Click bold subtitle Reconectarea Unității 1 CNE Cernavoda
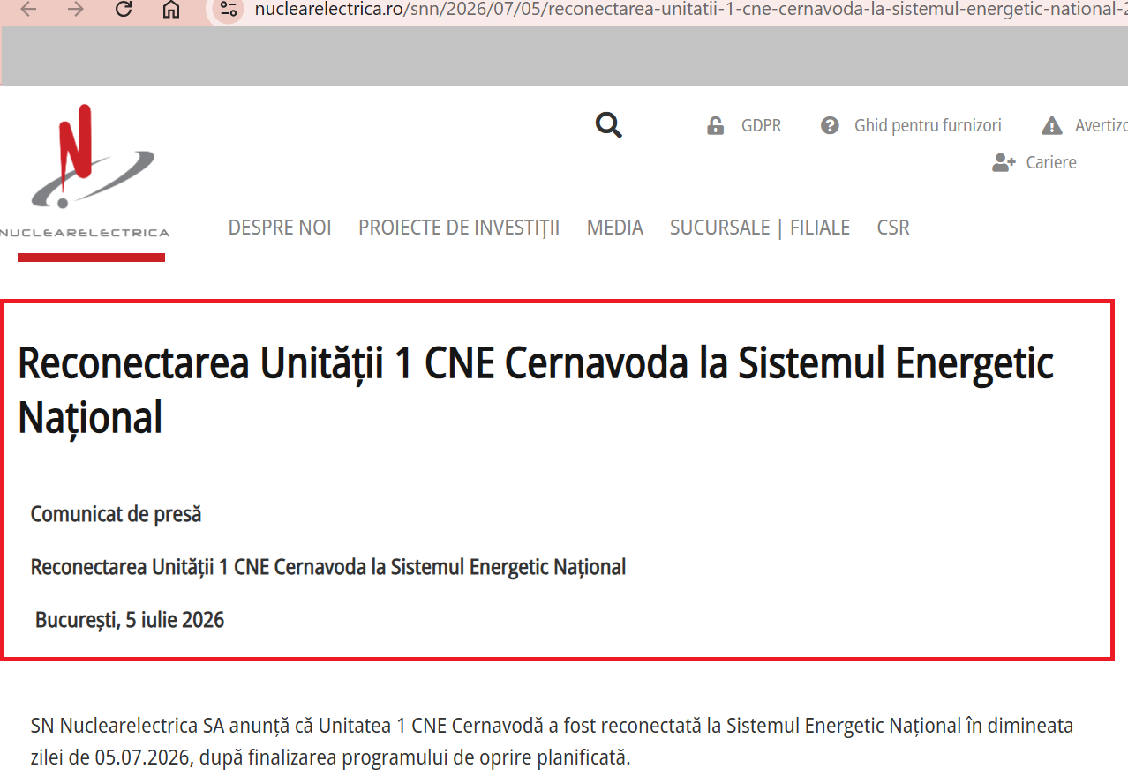 point(328,567)
